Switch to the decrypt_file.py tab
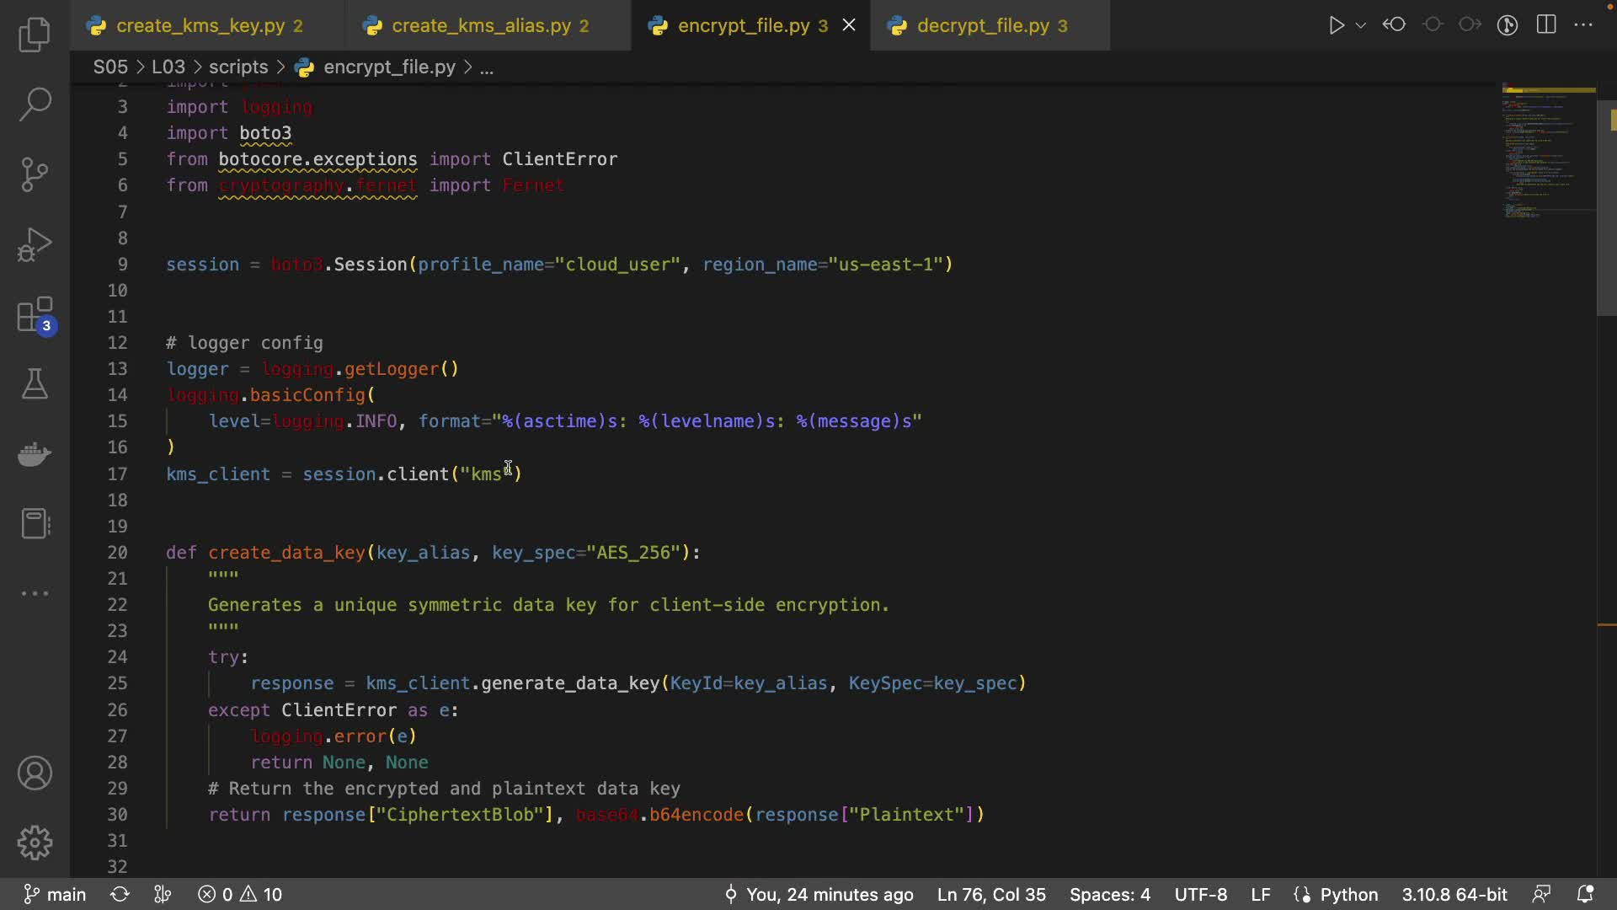Viewport: 1617px width, 910px height. (982, 25)
